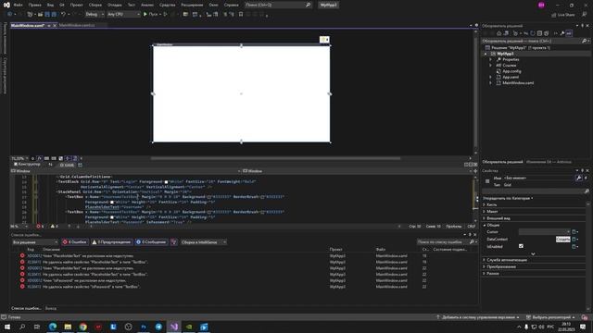Click the swap panes arrows icon
Viewport: 593px width, 333px height.
[50, 165]
